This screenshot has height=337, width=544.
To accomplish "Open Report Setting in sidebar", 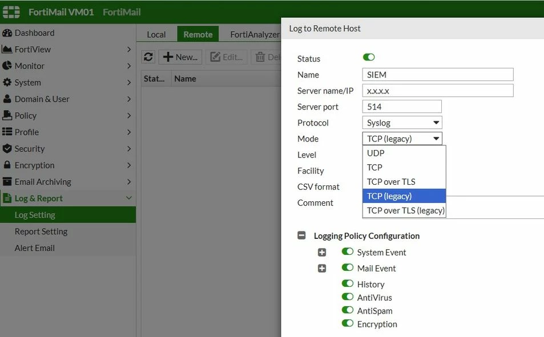I will coord(68,232).
